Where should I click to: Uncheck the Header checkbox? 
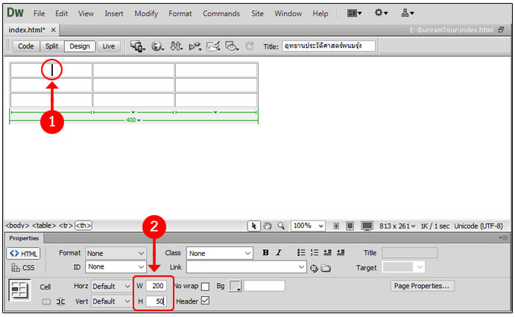pos(205,301)
